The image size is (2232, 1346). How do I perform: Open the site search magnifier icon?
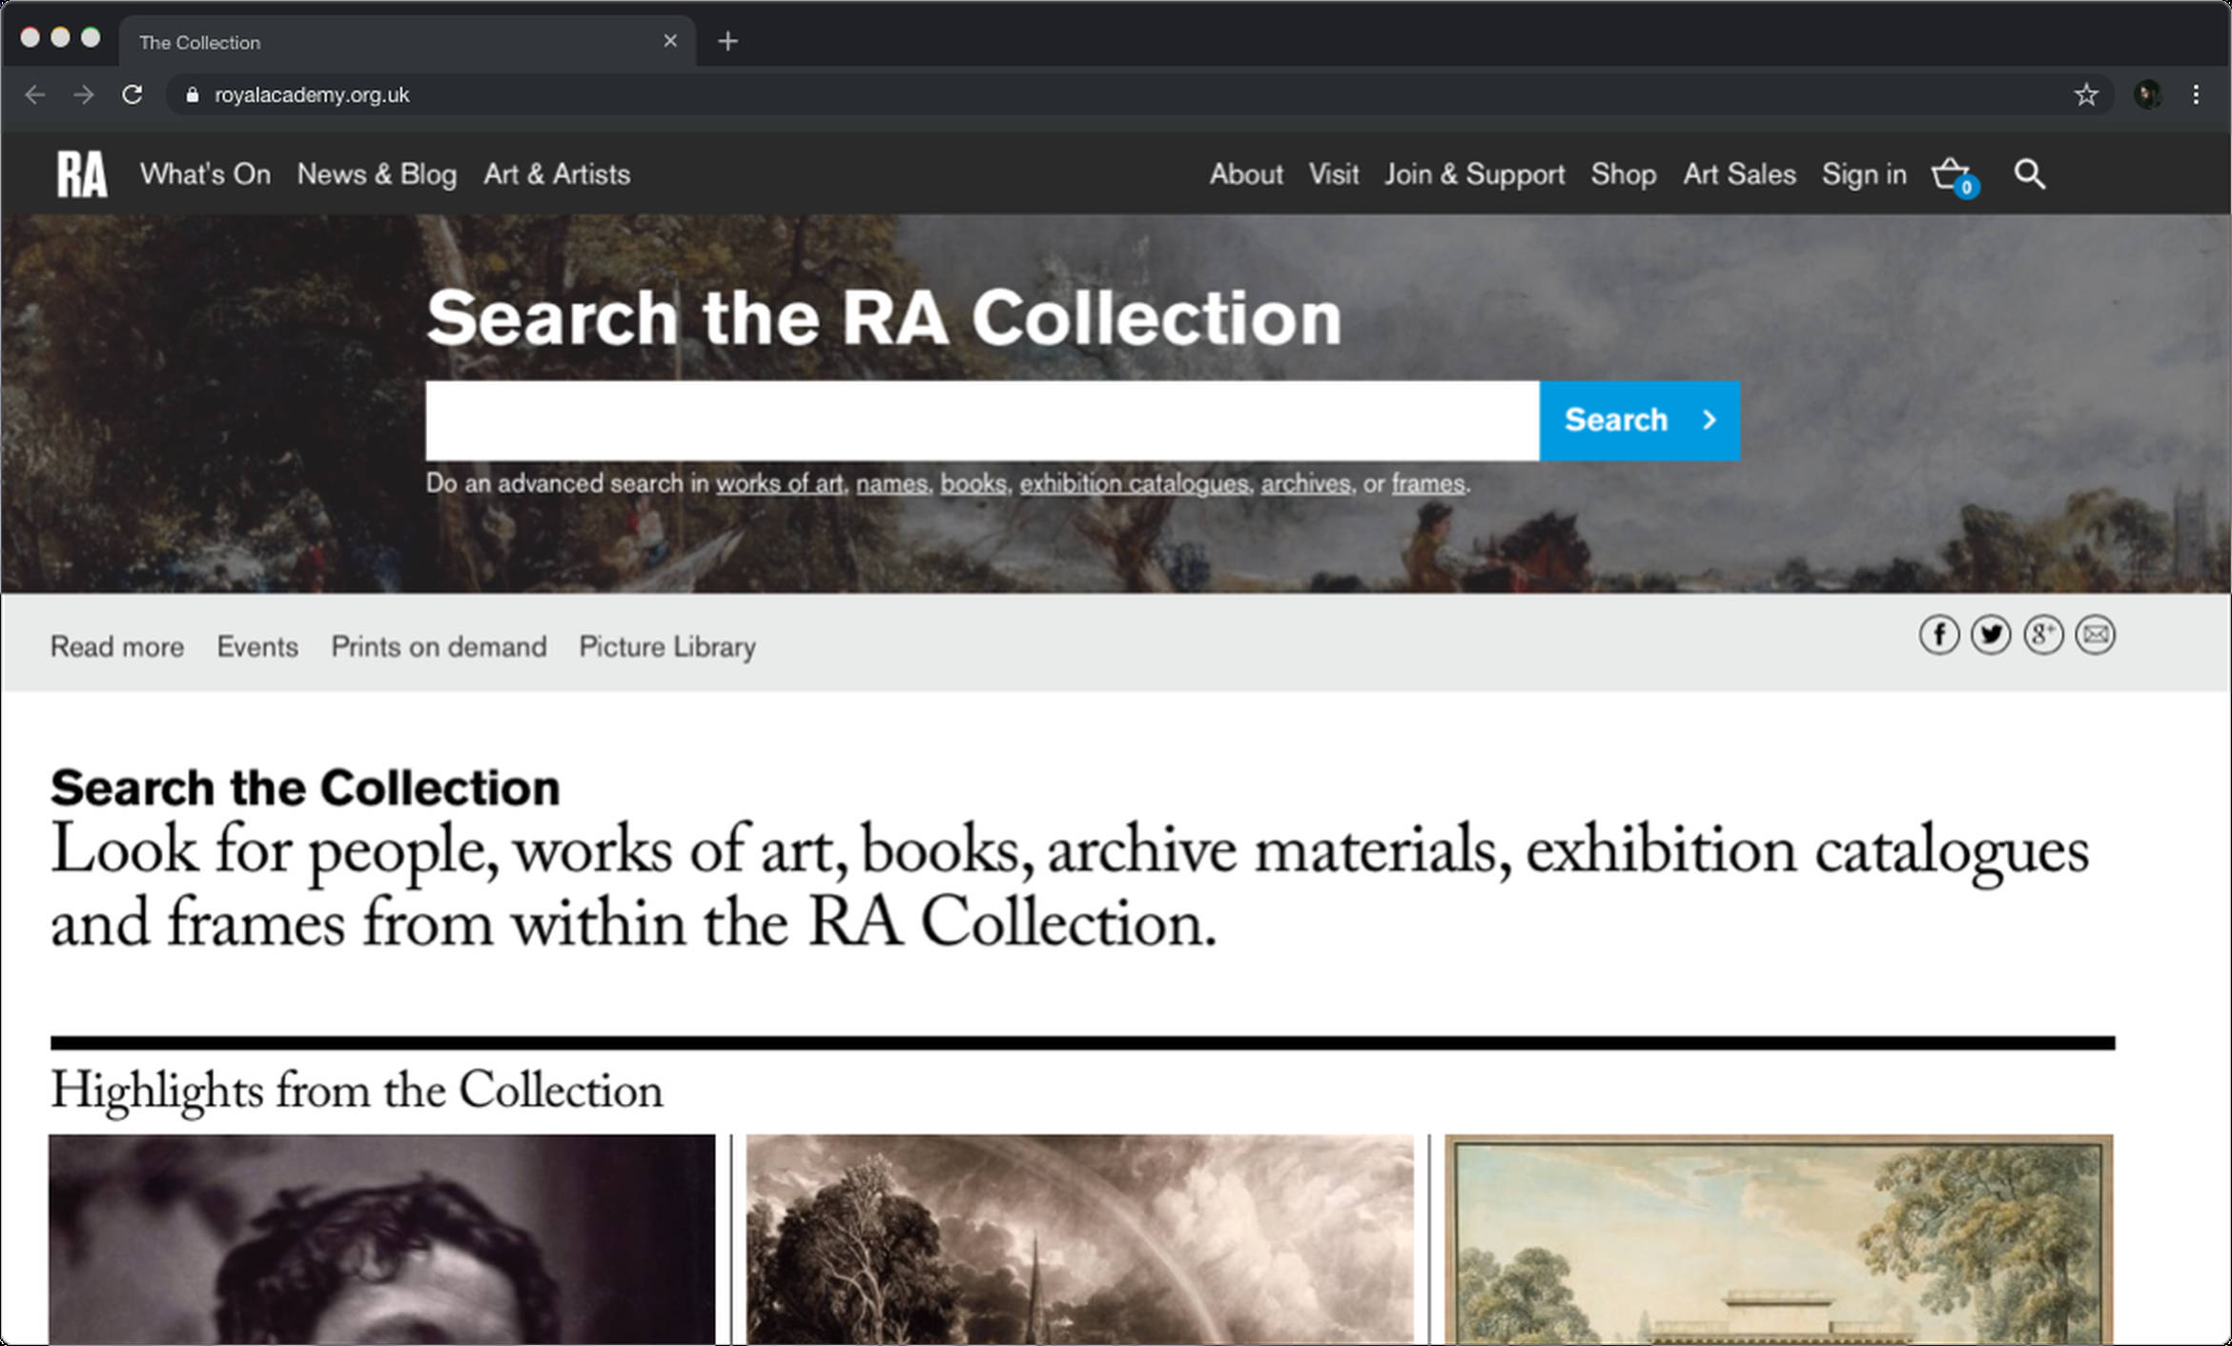(x=2029, y=174)
